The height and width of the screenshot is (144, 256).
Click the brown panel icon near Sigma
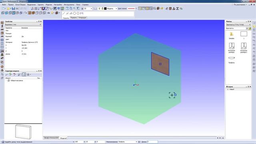170,8
